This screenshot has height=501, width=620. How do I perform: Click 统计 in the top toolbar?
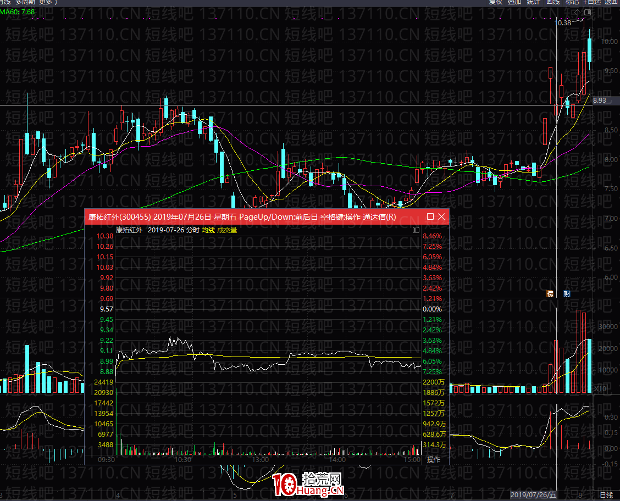pyautogui.click(x=533, y=2)
